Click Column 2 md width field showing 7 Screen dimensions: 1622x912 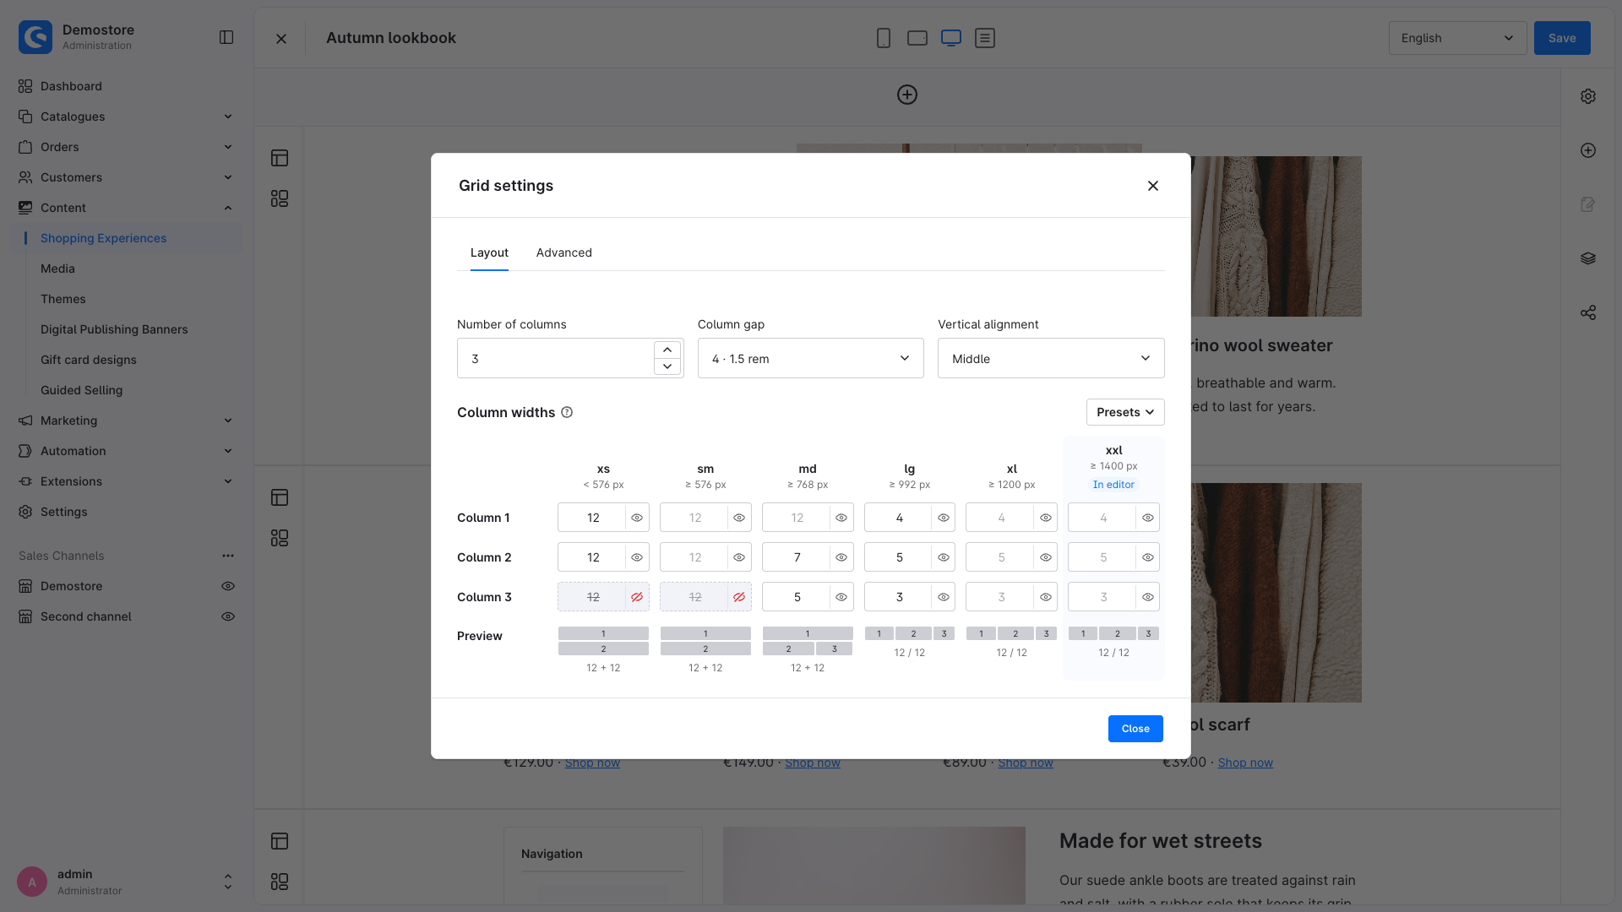[x=797, y=557]
